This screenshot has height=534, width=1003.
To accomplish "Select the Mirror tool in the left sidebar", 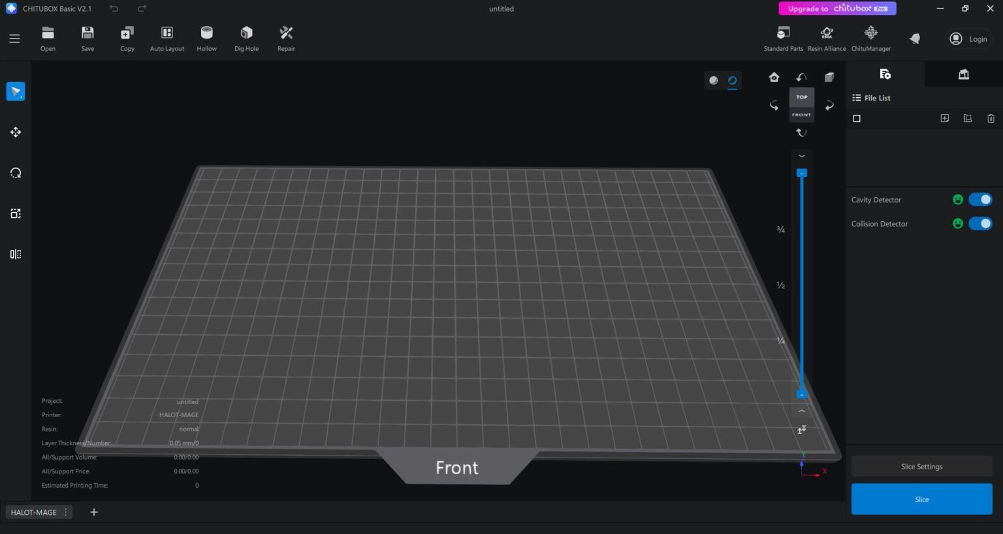I will (16, 255).
